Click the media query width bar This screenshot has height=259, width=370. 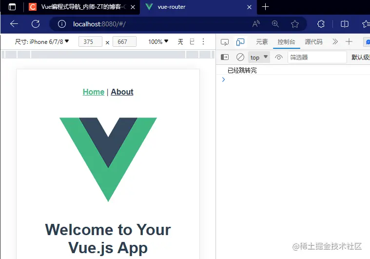108,55
